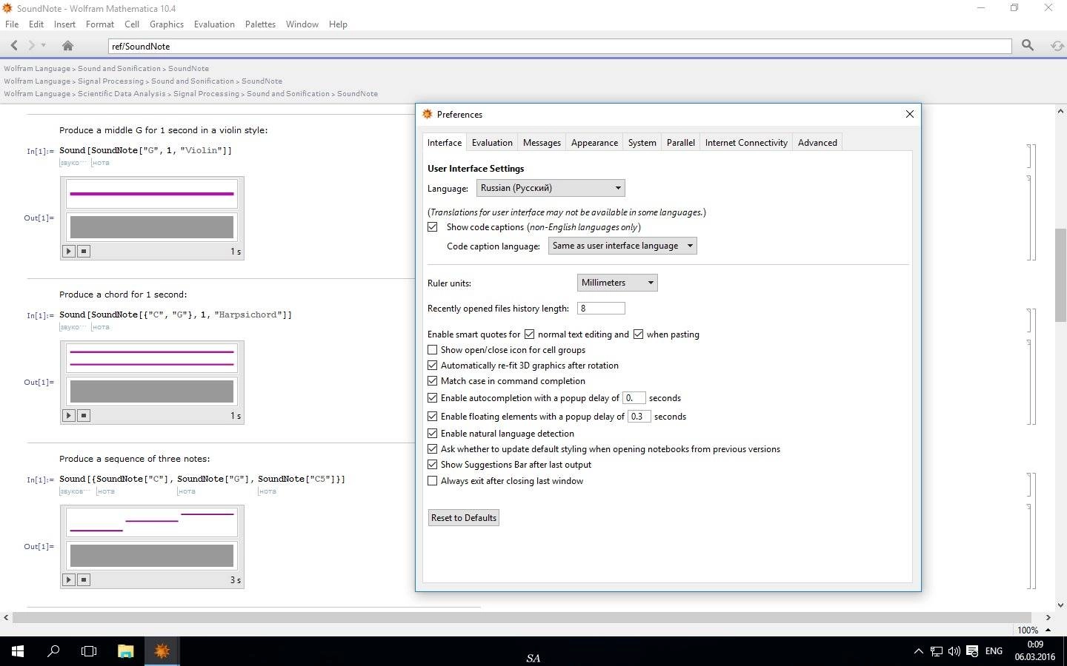
Task: Open the Evaluation menu in menu bar
Action: 214,24
